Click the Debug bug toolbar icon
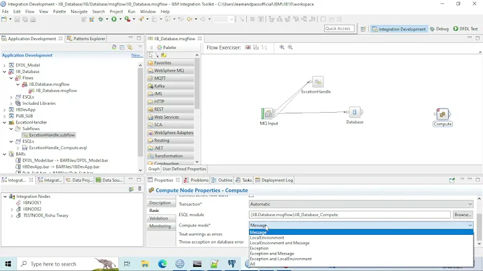483x271 pixels. (x=101, y=19)
